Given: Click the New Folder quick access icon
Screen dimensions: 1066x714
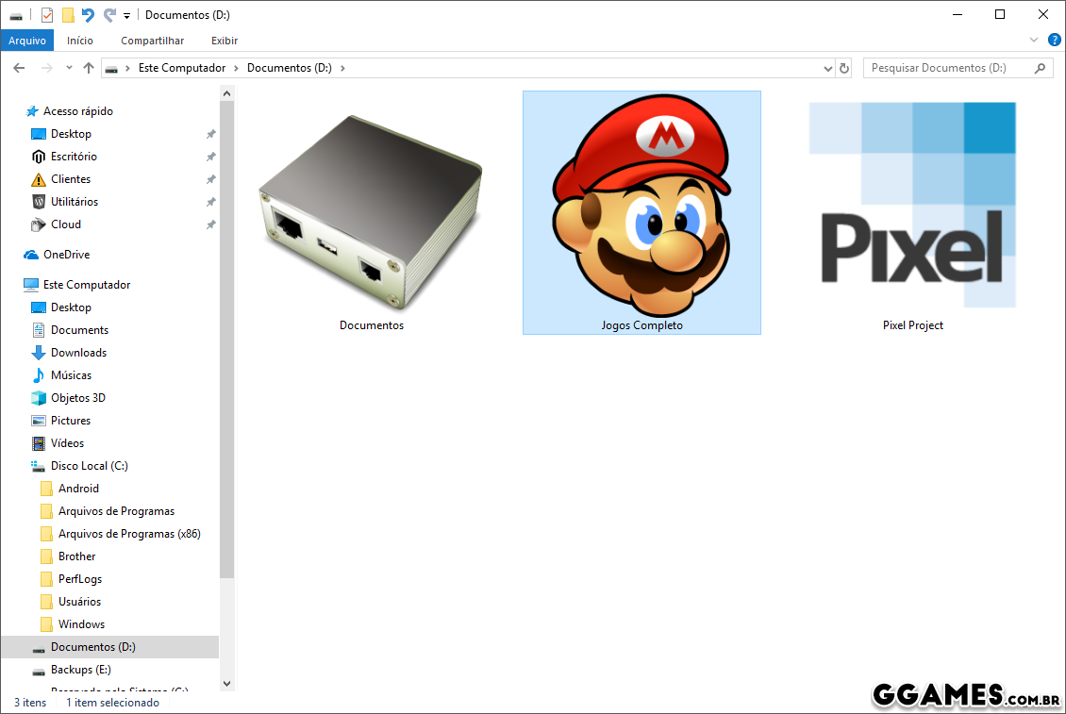Looking at the screenshot, I should point(68,15).
